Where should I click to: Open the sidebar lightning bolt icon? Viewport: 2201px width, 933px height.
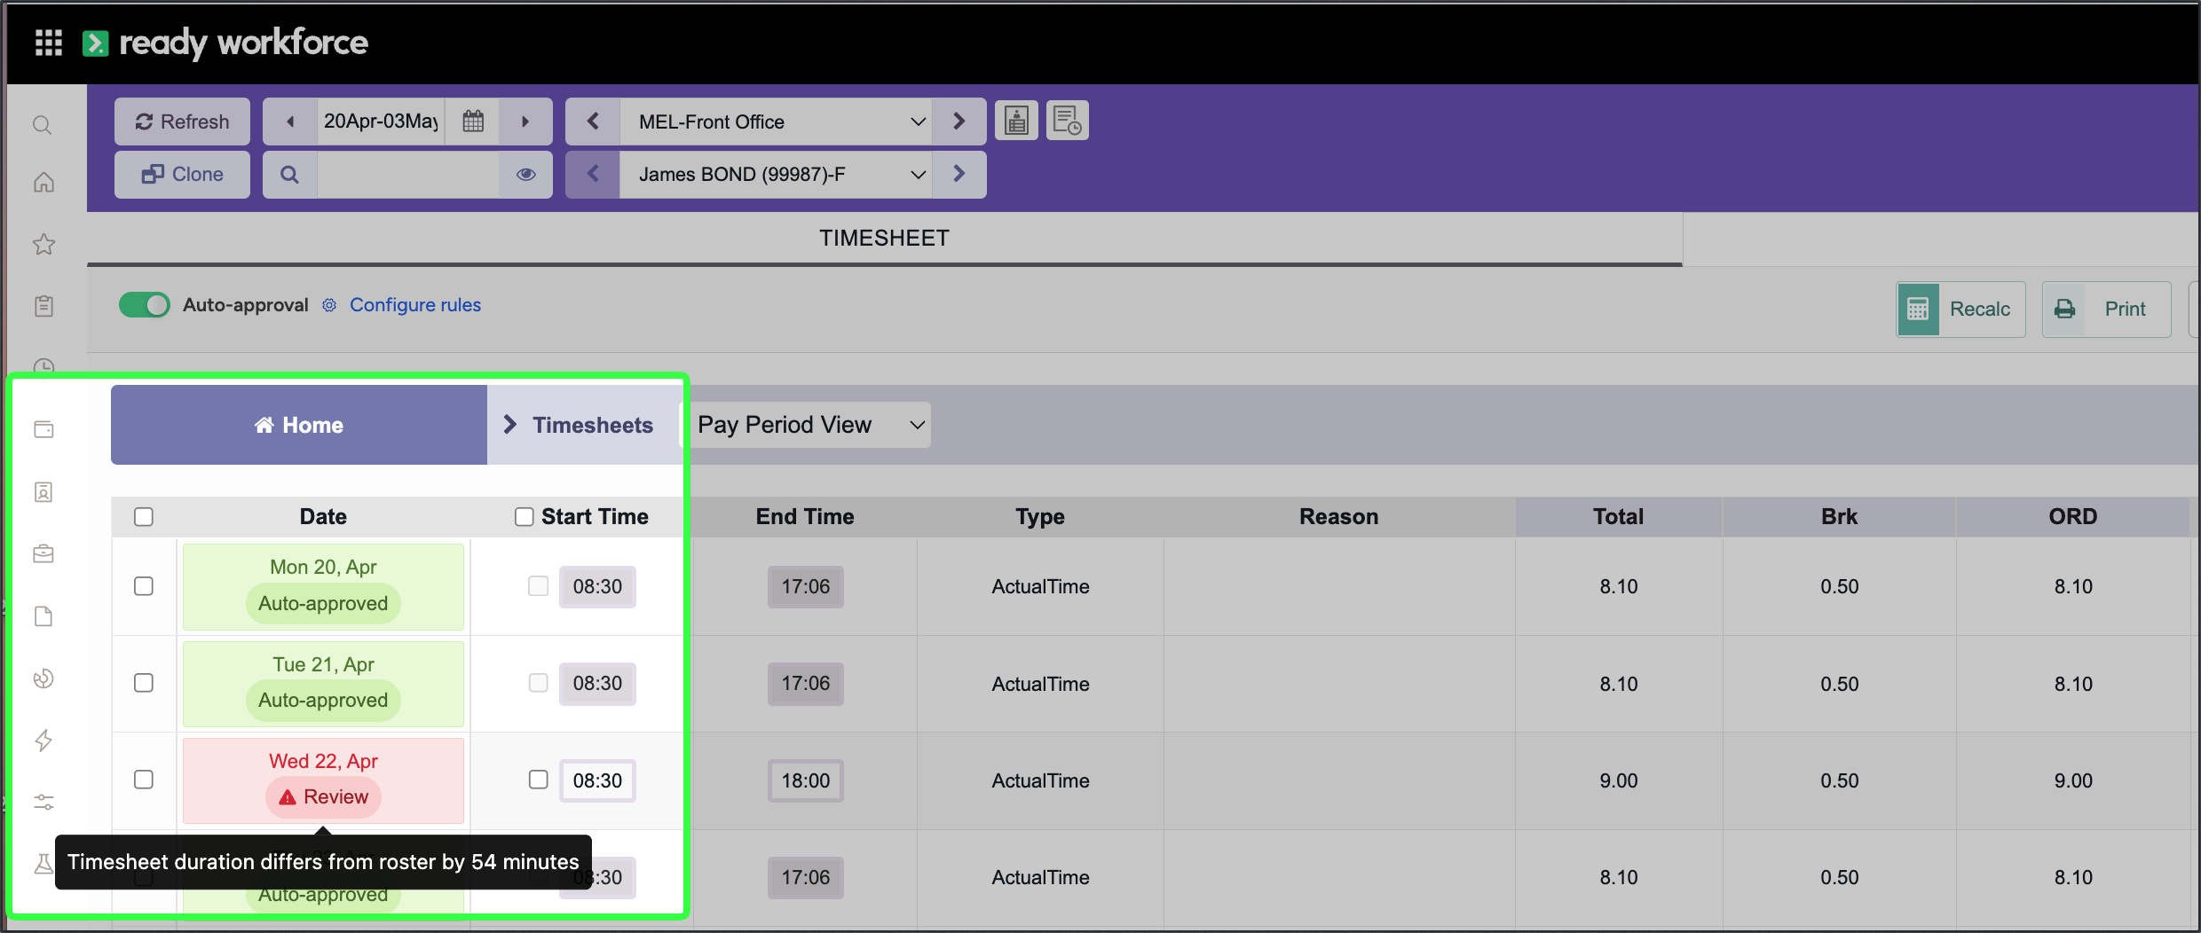click(x=43, y=741)
